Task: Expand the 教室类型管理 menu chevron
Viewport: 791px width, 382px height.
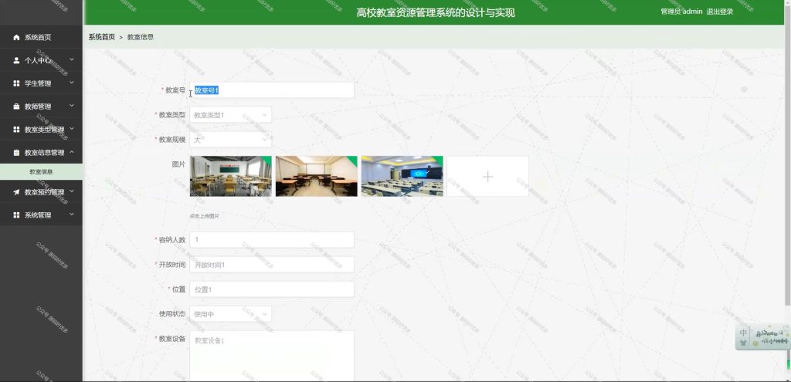Action: coord(72,129)
